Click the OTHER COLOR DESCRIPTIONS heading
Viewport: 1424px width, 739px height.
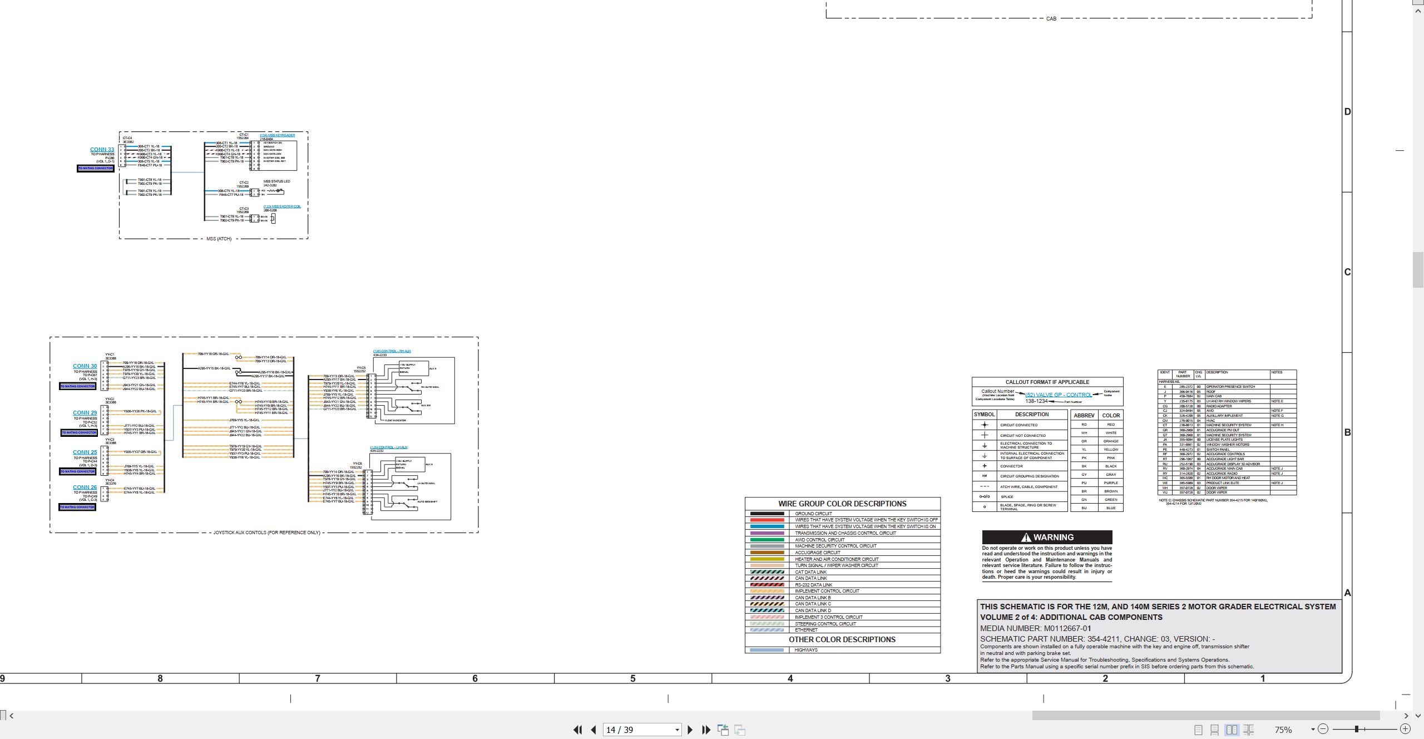842,639
